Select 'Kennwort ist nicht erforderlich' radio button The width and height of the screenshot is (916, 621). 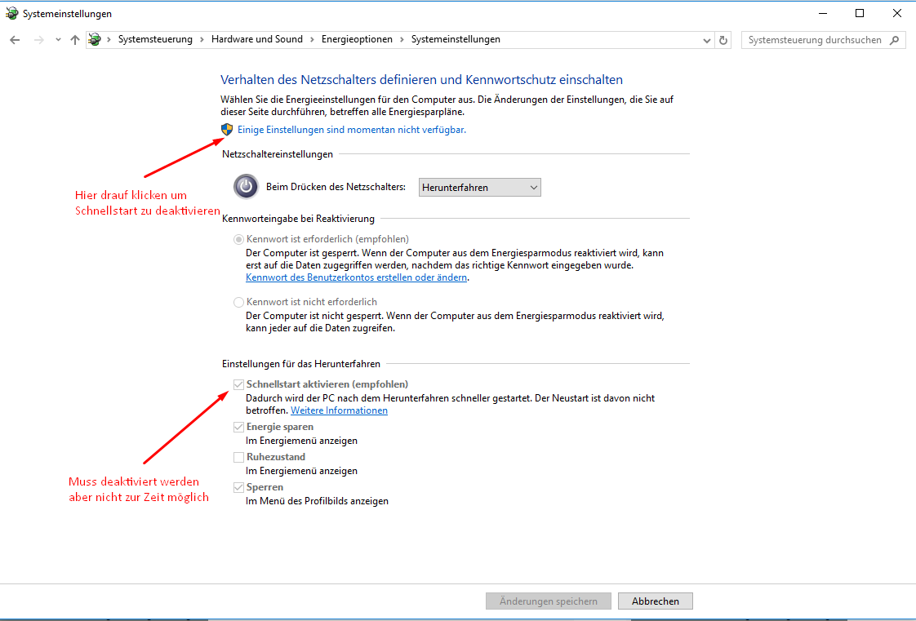click(x=239, y=302)
